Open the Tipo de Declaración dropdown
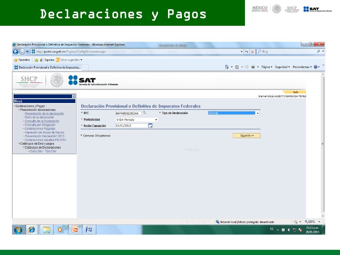Viewport: 340px width, 255px height. pos(258,113)
